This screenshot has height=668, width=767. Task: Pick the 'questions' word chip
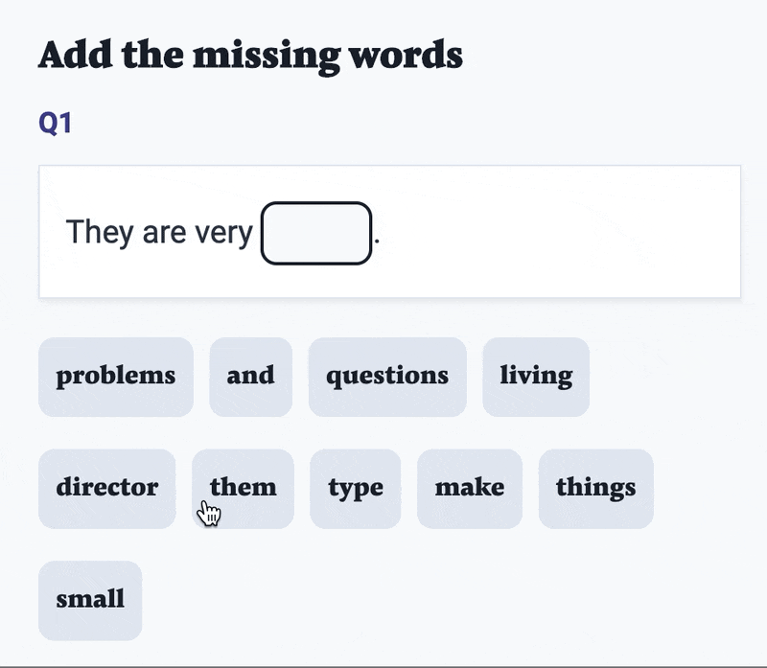click(387, 377)
